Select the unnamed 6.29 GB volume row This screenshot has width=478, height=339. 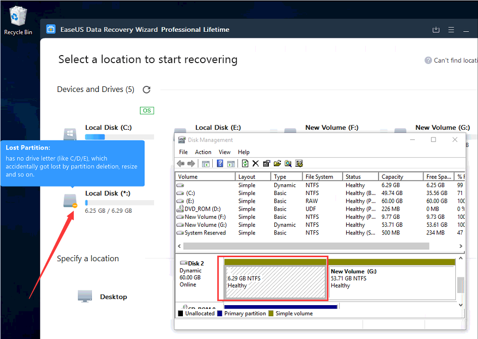pyautogui.click(x=320, y=185)
